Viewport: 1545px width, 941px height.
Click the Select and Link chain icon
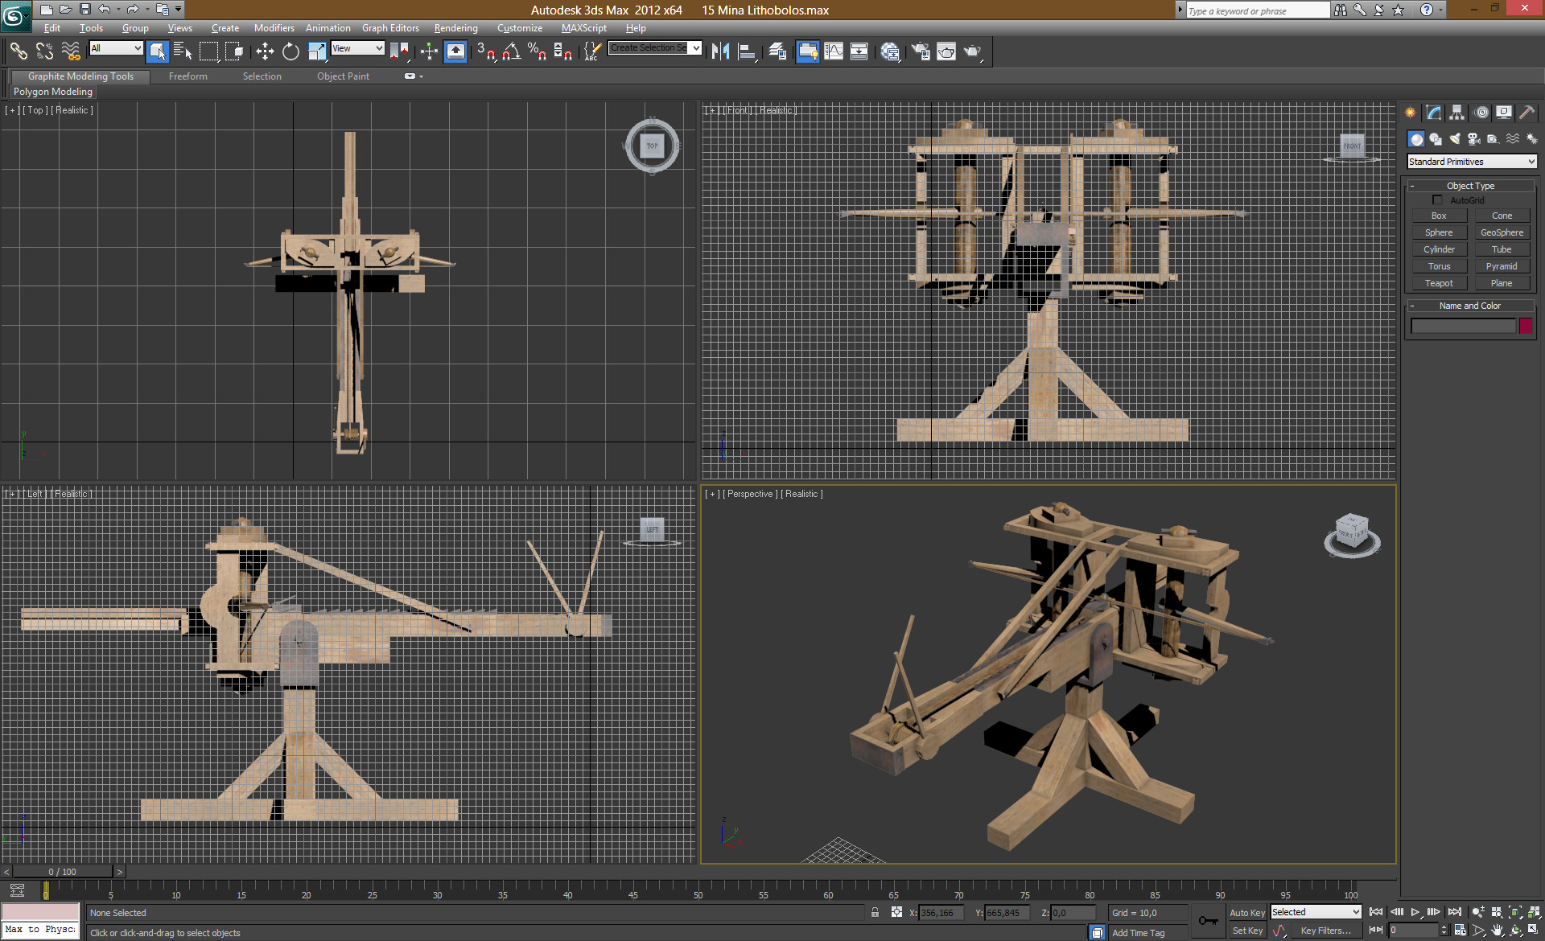coord(18,52)
